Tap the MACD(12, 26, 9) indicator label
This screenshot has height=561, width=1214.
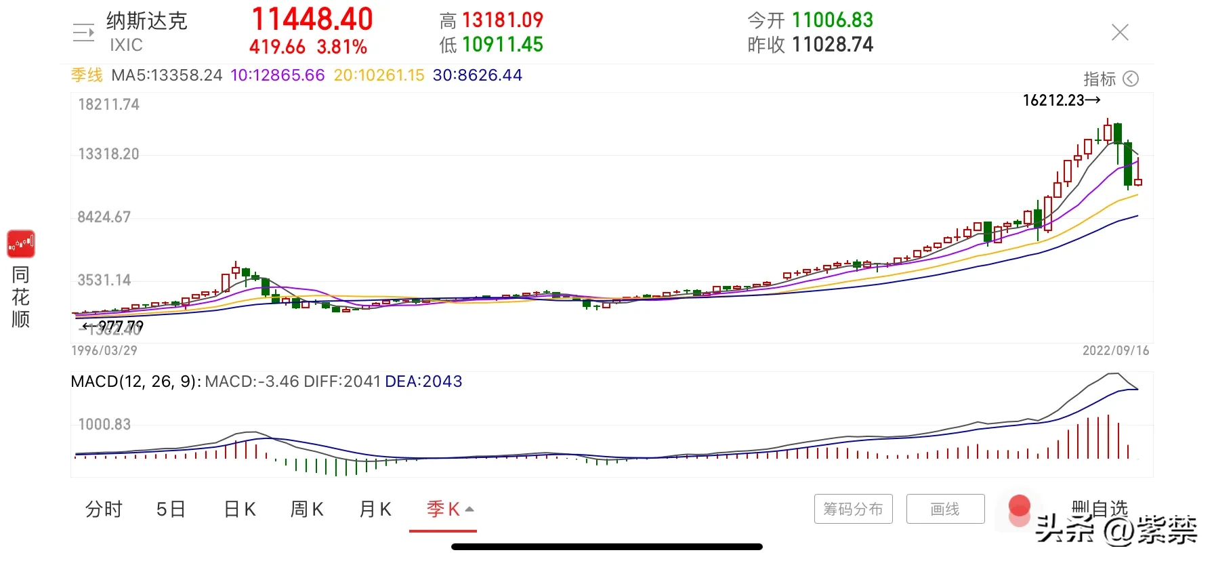point(135,381)
